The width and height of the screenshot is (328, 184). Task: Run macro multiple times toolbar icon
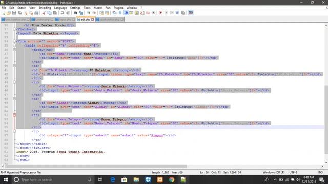point(177,13)
